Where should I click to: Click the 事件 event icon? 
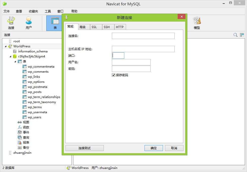click(x=20, y=132)
